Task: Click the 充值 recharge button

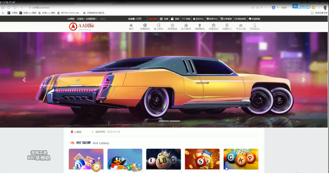Action: click(164, 19)
